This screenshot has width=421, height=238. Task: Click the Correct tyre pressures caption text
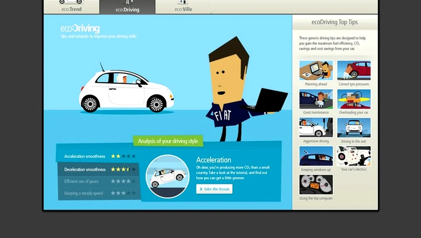click(x=354, y=84)
